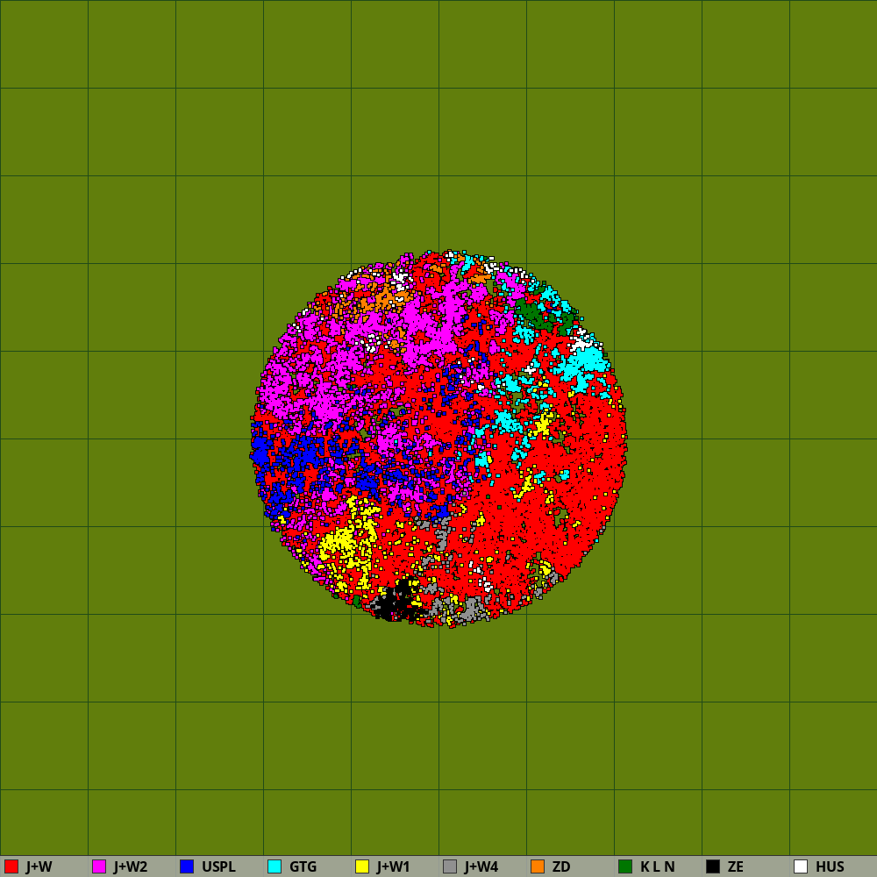Select the J+W2 legend label

click(x=131, y=866)
